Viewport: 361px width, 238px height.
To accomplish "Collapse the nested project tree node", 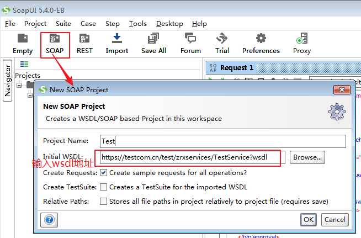I will [30, 94].
